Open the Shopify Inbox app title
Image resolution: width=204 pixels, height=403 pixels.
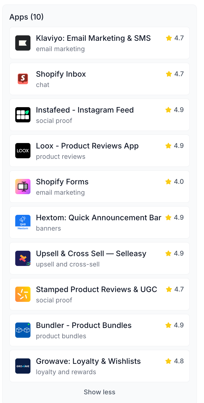[61, 74]
